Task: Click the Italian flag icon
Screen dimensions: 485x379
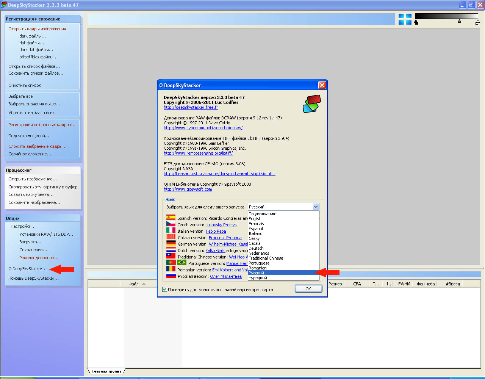Action: (x=171, y=230)
